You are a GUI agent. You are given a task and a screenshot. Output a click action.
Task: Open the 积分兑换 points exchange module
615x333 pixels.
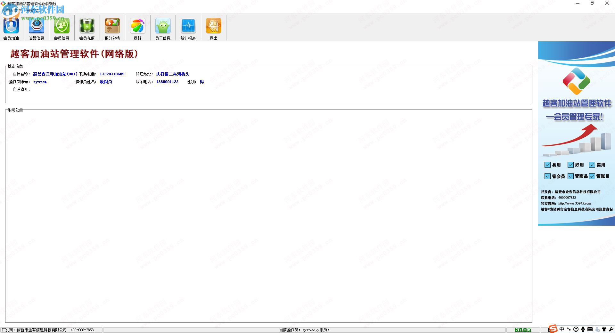(x=112, y=29)
